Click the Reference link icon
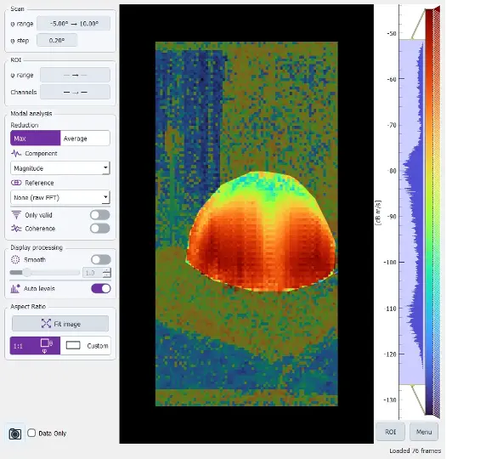Screen dimensions: 503x459 (16, 183)
